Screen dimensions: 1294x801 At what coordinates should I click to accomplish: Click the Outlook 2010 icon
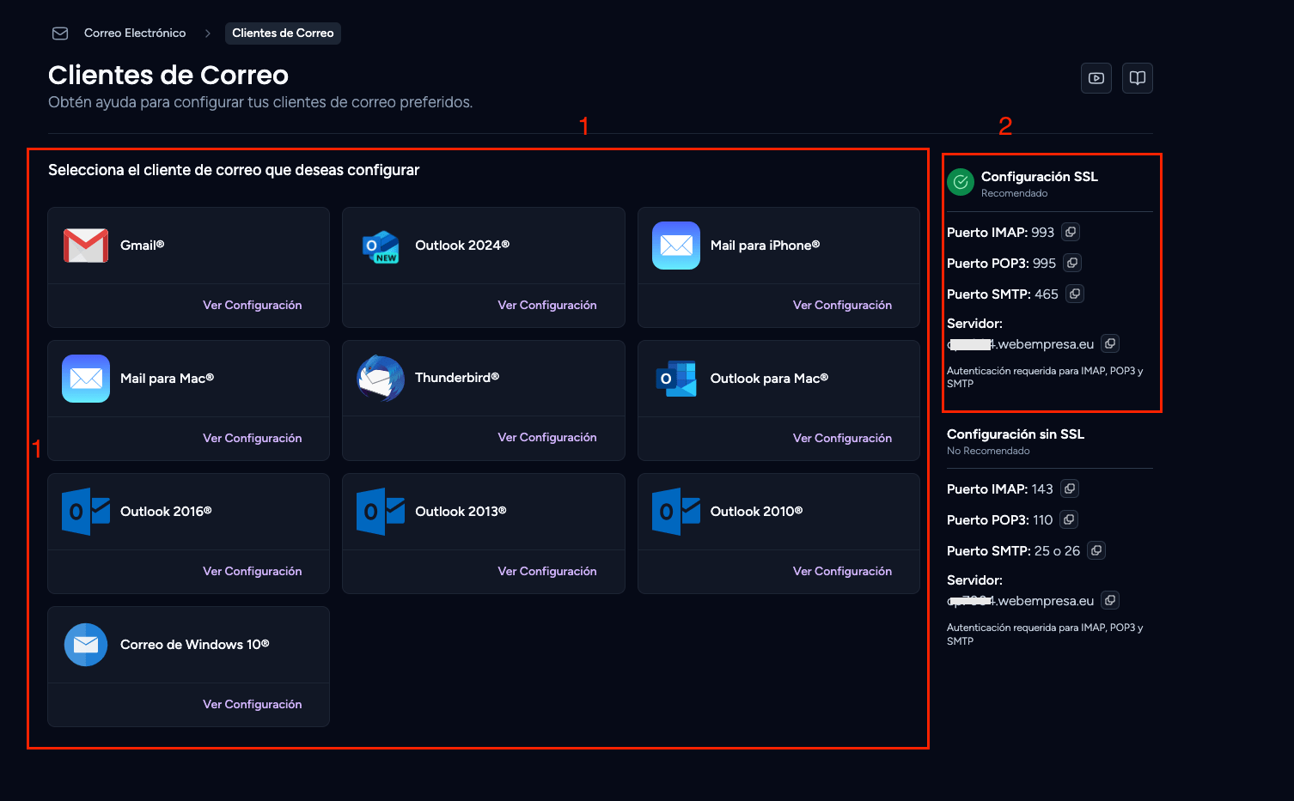pyautogui.click(x=676, y=512)
